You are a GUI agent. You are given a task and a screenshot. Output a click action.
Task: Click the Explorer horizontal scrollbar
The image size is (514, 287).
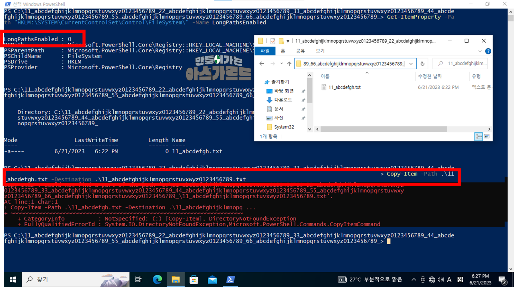point(384,129)
